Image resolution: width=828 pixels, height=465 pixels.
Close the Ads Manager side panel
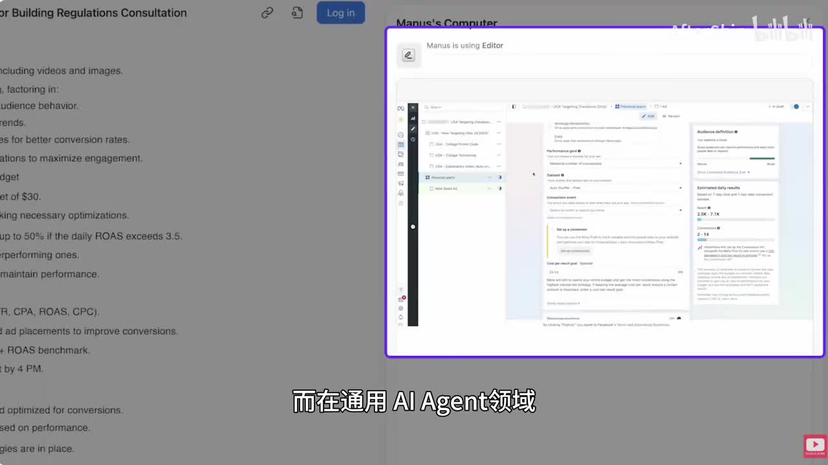click(x=413, y=108)
